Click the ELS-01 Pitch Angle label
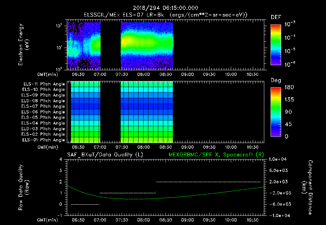 point(44,140)
